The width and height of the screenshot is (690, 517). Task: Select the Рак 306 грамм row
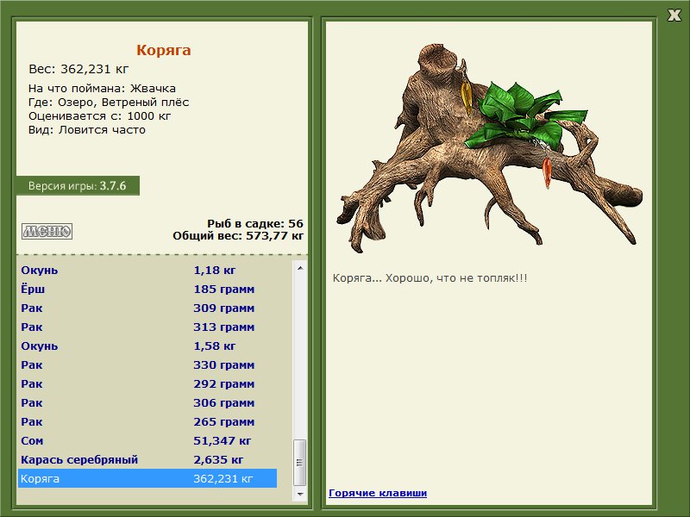point(147,402)
